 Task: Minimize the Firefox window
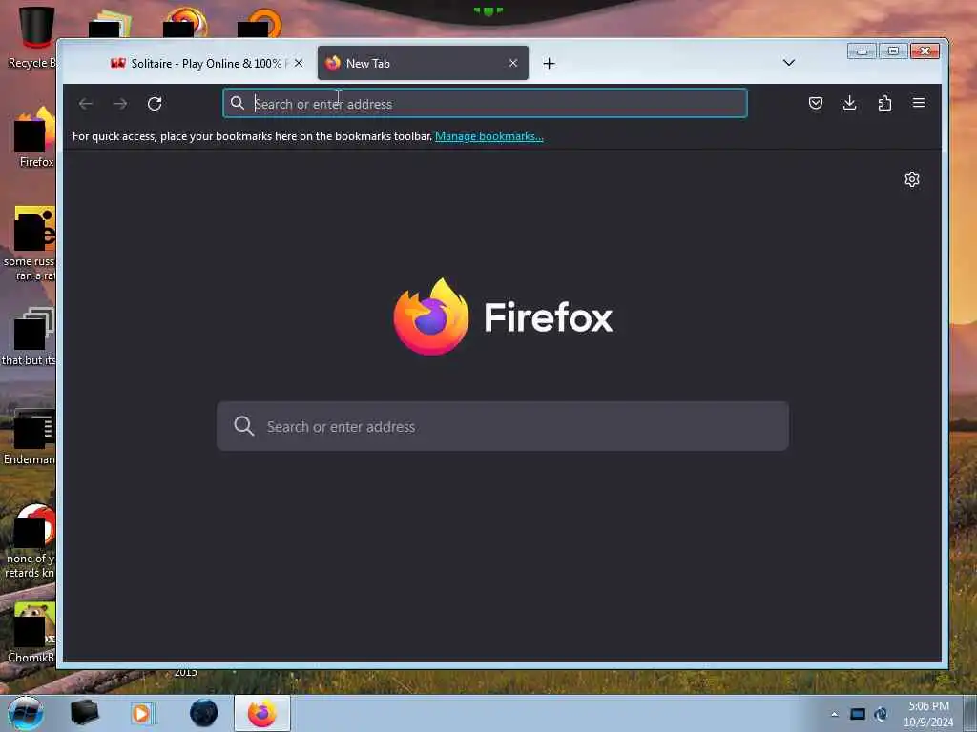[x=862, y=51]
